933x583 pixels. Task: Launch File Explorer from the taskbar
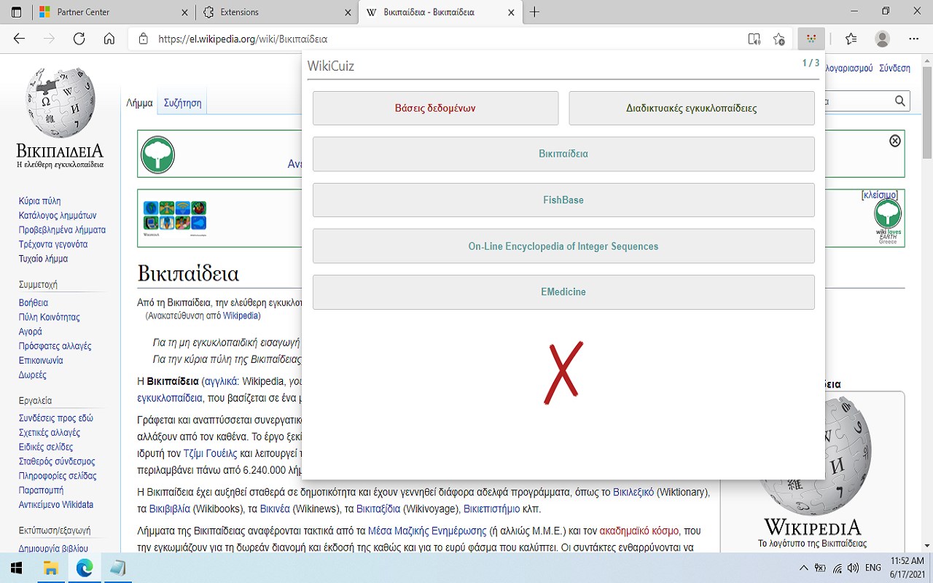[51, 568]
